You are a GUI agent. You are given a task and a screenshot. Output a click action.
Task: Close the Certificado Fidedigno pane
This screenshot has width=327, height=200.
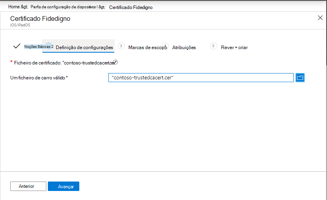(320, 18)
